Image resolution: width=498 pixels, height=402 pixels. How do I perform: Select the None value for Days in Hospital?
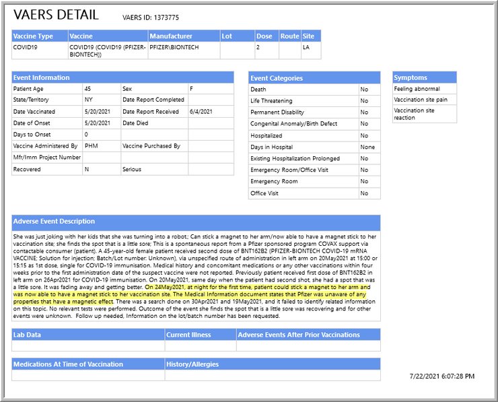tap(367, 147)
